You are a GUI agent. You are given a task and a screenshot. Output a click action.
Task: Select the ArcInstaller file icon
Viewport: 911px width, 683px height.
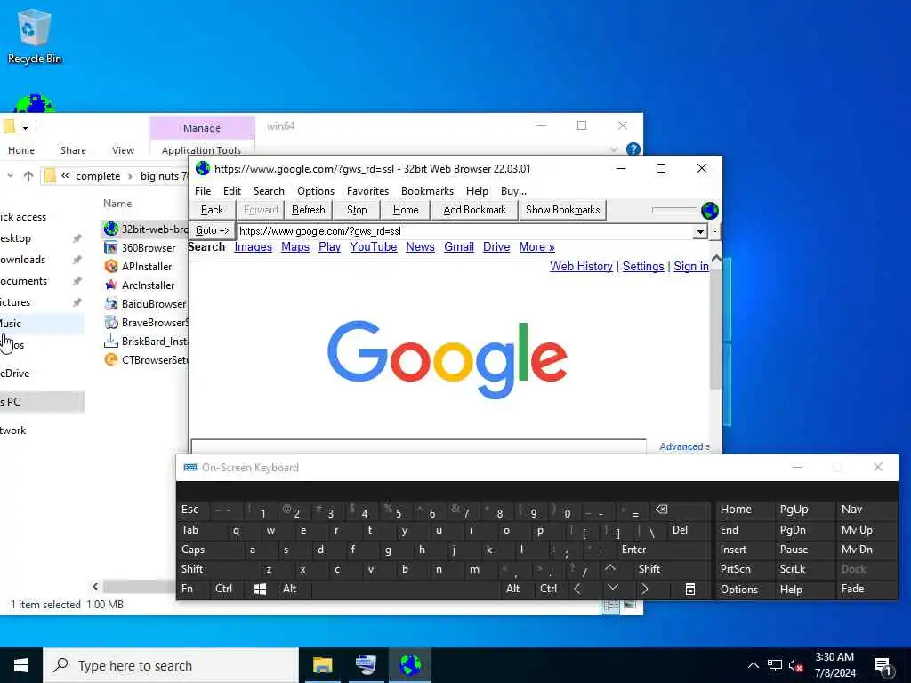(111, 285)
